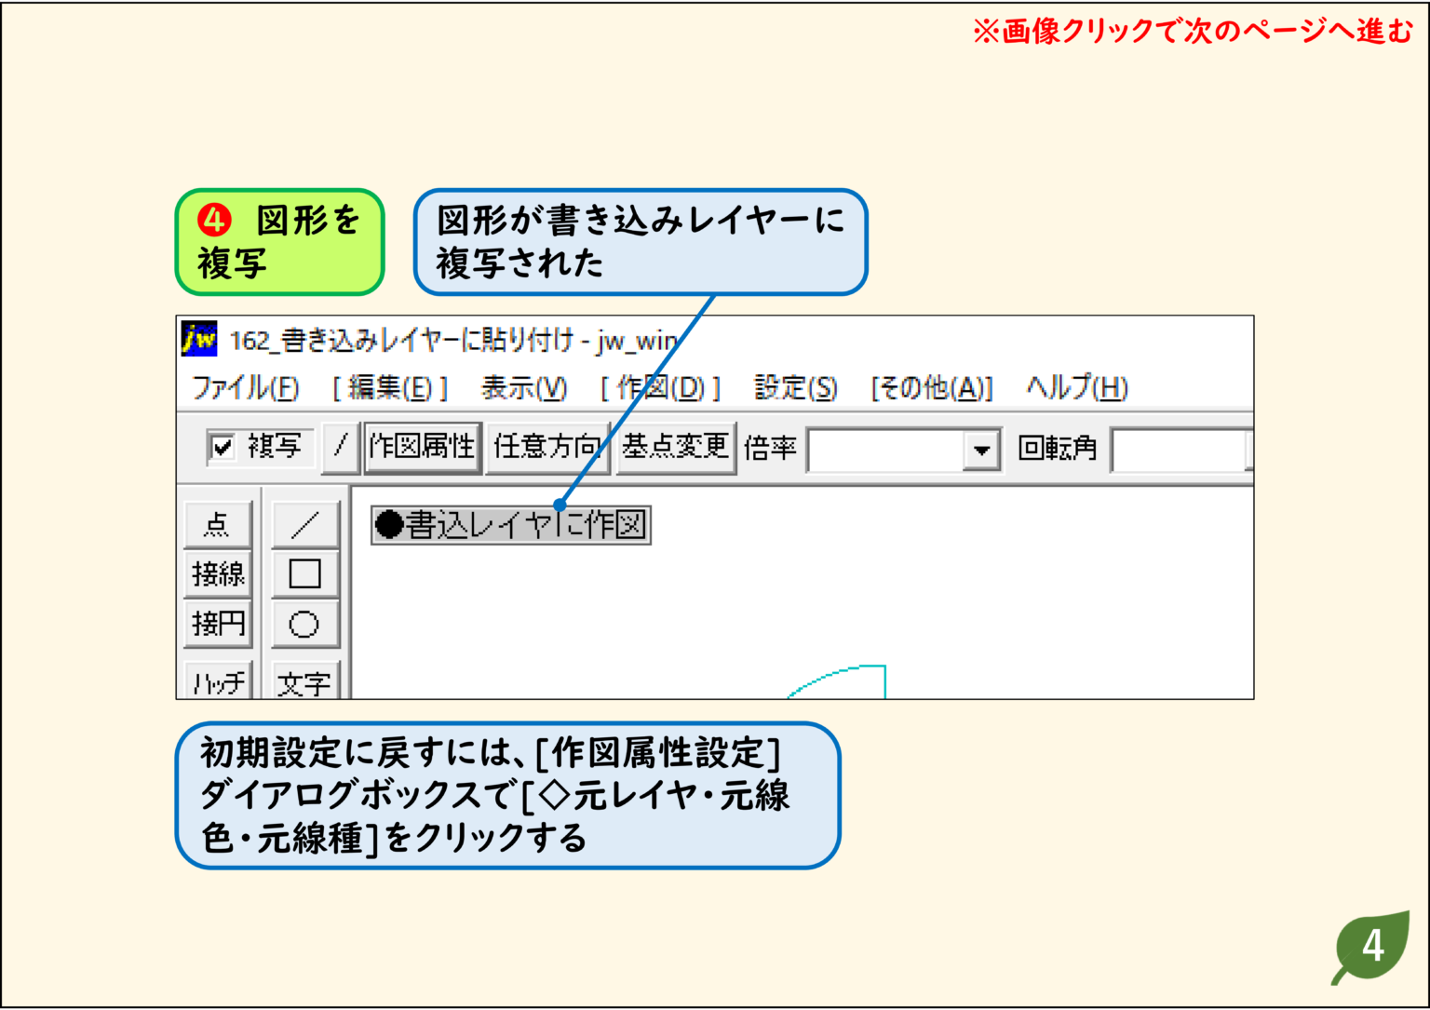The width and height of the screenshot is (1430, 1010).
Task: Open the 表示(V) menu
Action: coord(523,388)
